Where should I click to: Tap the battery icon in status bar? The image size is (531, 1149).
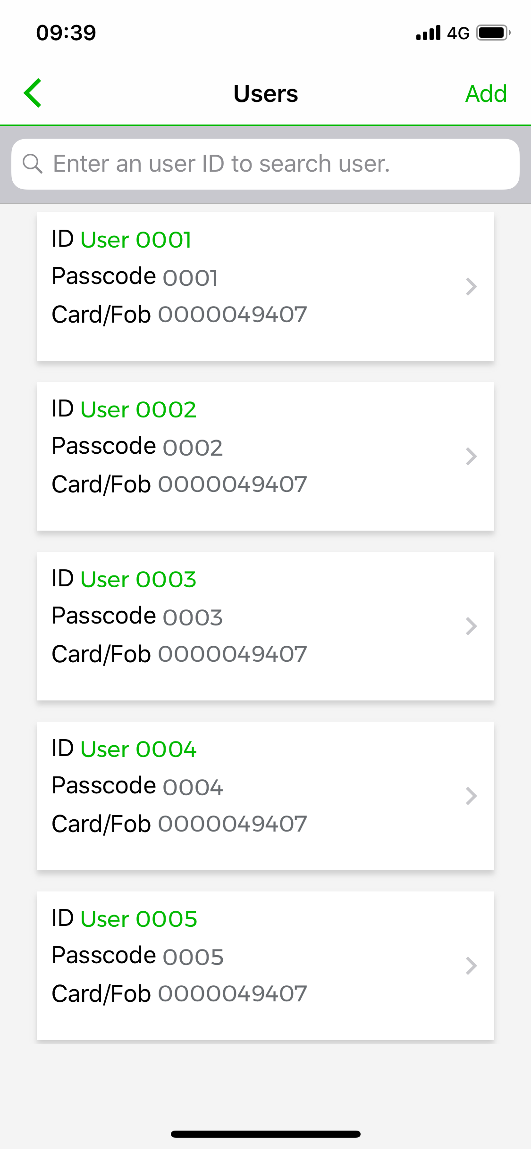click(x=493, y=33)
